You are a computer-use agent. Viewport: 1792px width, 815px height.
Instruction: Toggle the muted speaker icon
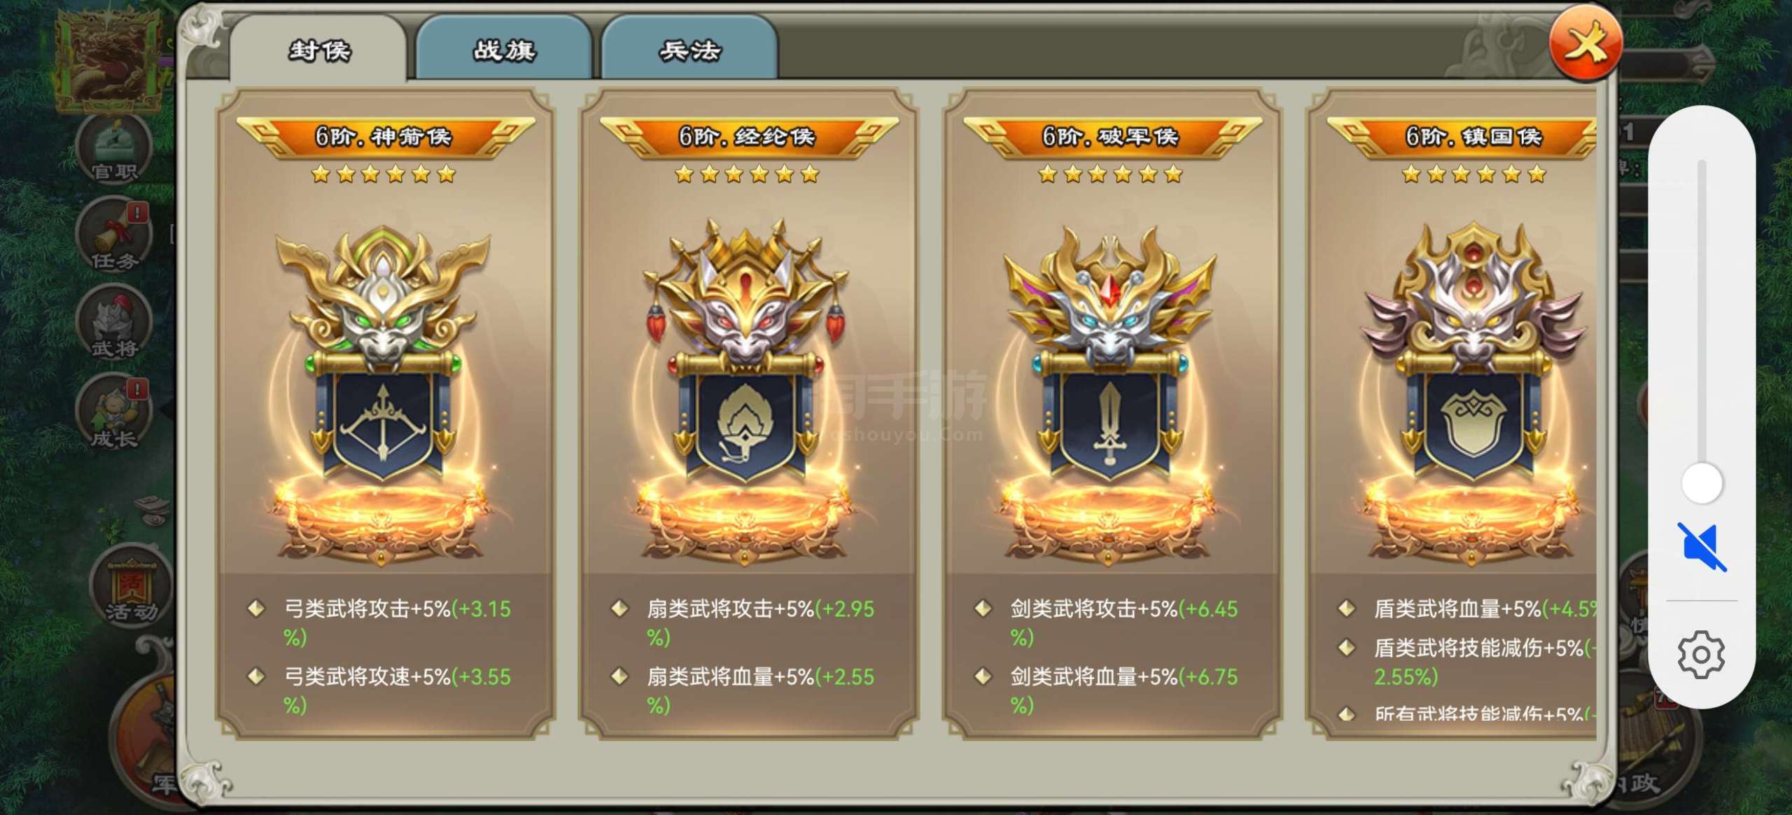click(1702, 547)
